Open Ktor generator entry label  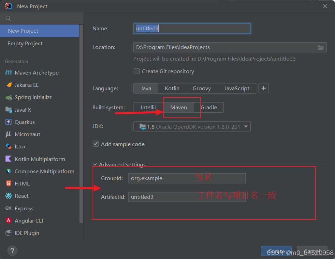20,147
